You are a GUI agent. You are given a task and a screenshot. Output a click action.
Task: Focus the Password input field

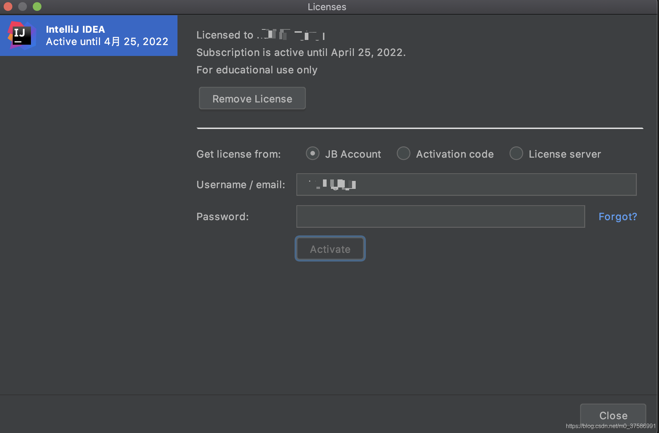[x=440, y=216]
